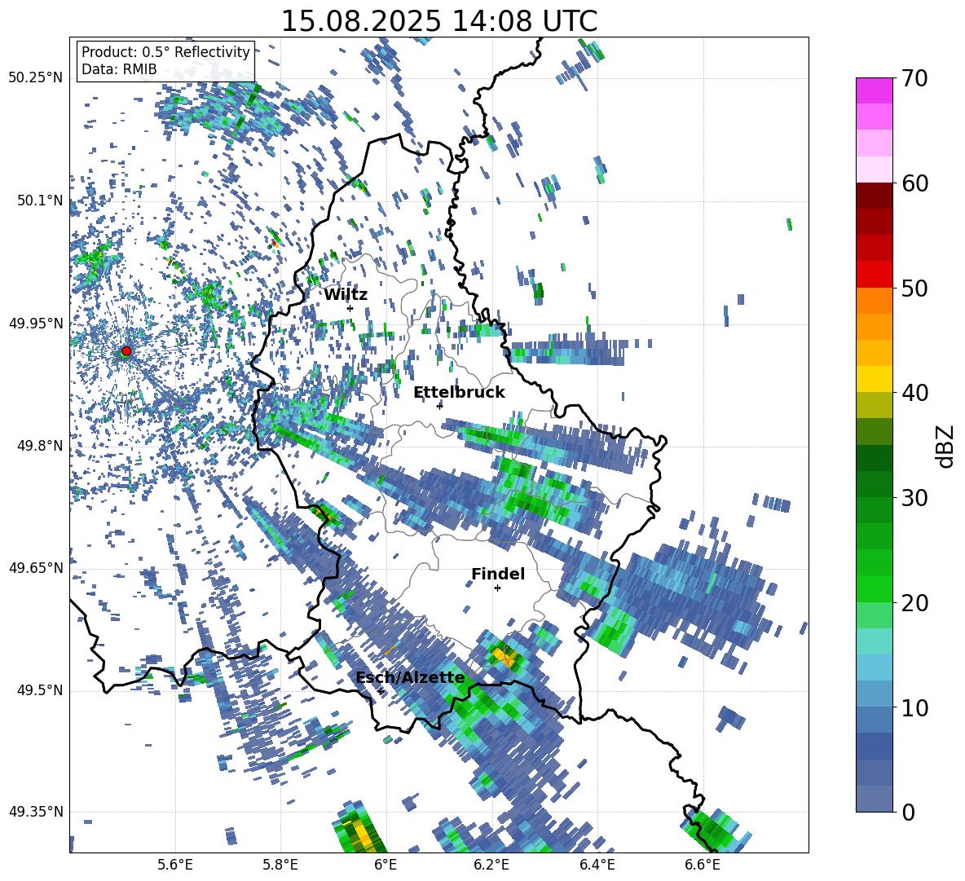Select the Ettelbruck city label
The height and width of the screenshot is (881, 965).
point(459,393)
